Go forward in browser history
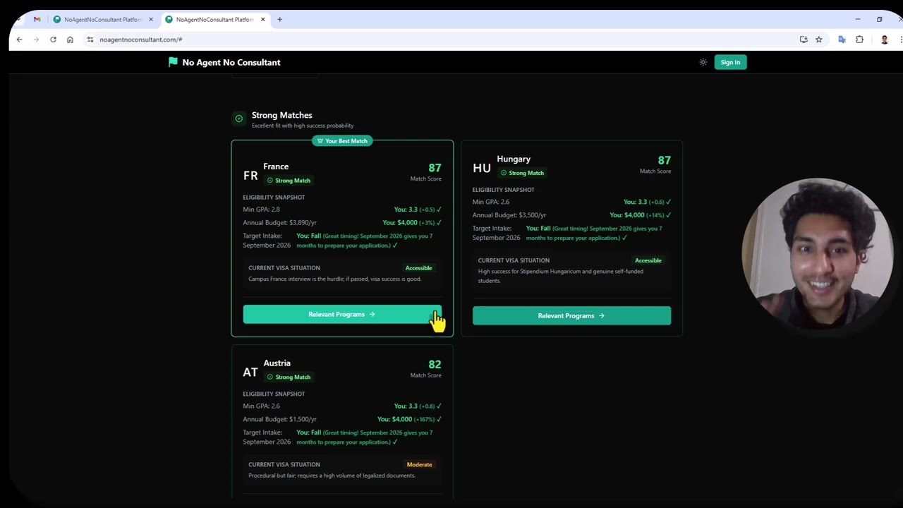This screenshot has height=508, width=903. pyautogui.click(x=36, y=40)
